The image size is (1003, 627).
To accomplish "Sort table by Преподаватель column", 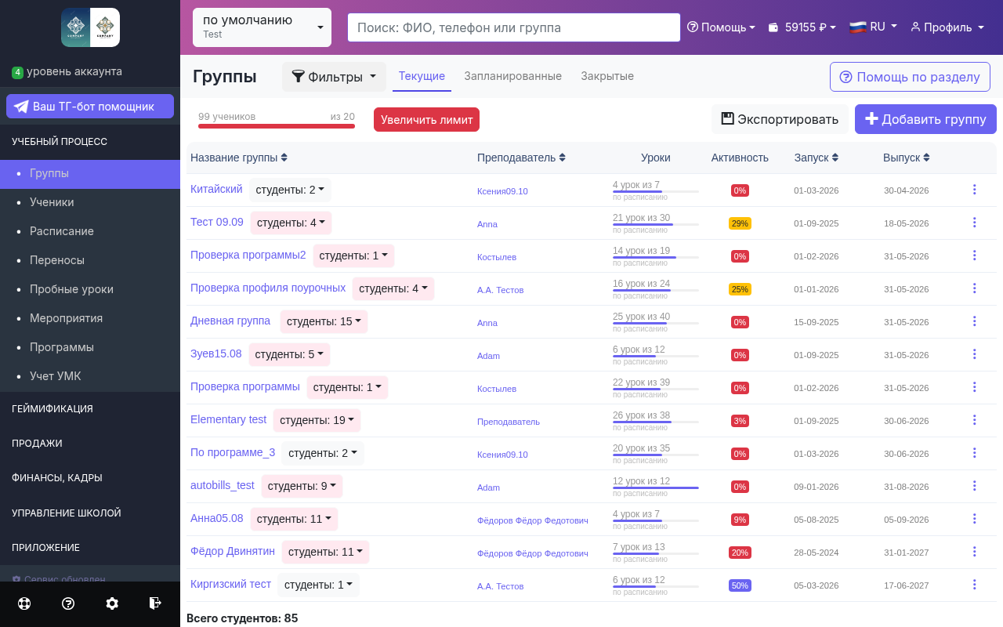I will (x=520, y=158).
